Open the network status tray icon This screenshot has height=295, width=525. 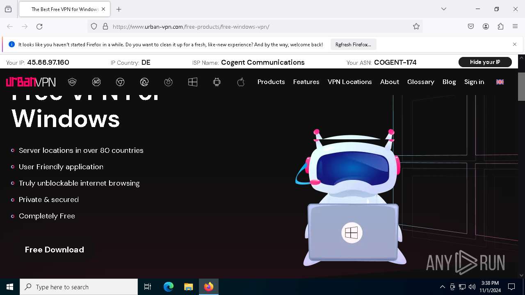462,287
